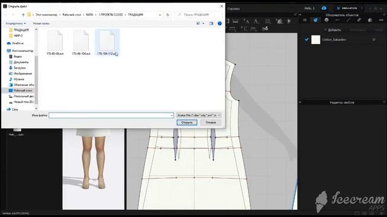The height and width of the screenshot is (217, 387).
Task: Open view options dropdown arrow next to layout
Action: pos(203,24)
